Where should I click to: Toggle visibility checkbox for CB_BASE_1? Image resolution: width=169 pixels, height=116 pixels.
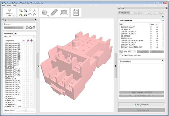tap(24, 67)
